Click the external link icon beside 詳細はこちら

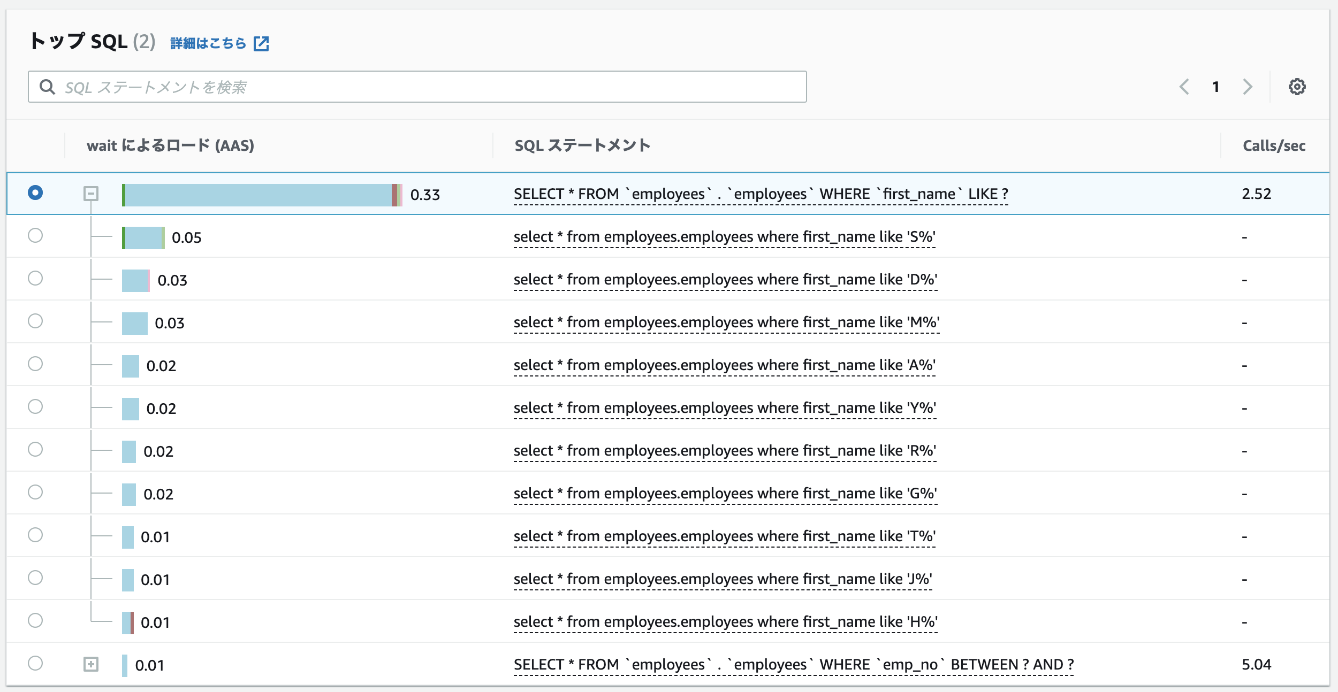click(261, 43)
